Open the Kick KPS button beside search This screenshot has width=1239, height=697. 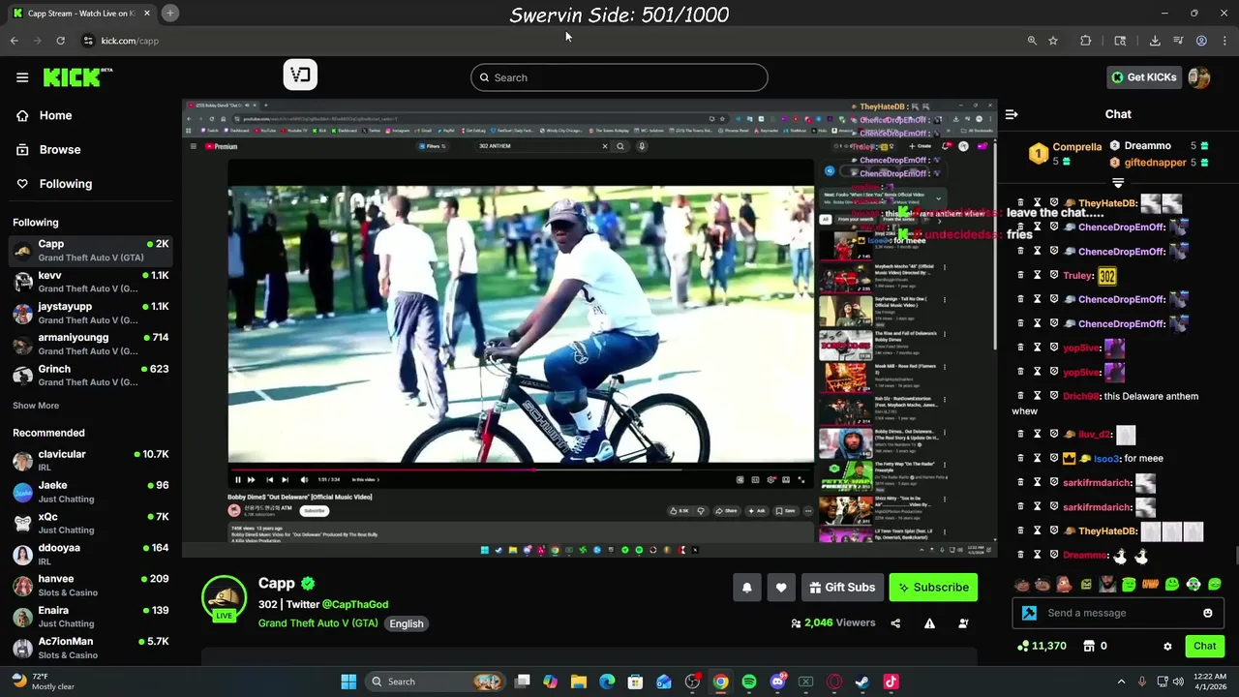[300, 75]
